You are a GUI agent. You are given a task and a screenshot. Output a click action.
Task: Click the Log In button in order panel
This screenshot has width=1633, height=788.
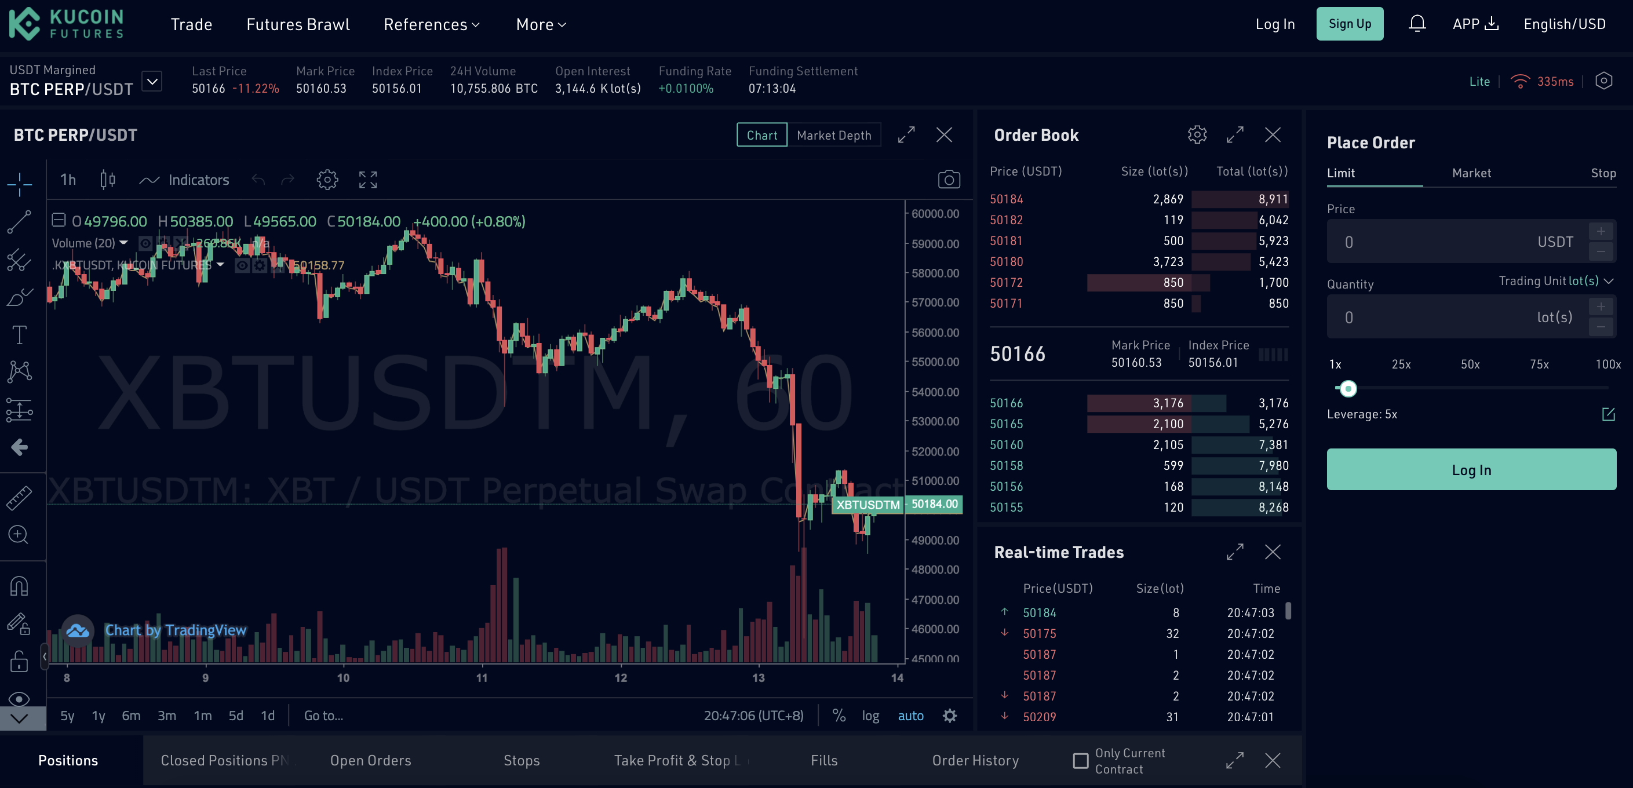pos(1471,469)
